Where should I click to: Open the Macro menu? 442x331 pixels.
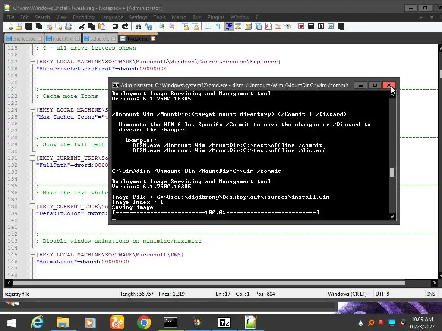179,17
